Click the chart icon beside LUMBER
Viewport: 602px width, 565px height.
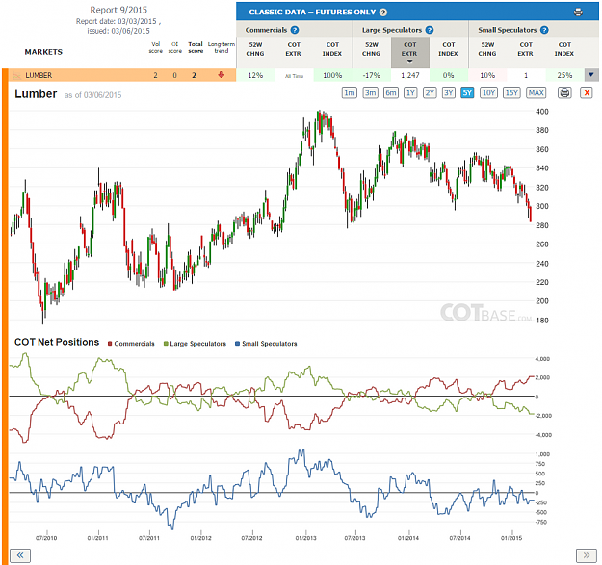(16, 76)
